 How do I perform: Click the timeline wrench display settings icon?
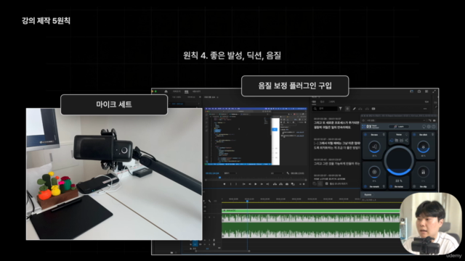tap(209, 202)
